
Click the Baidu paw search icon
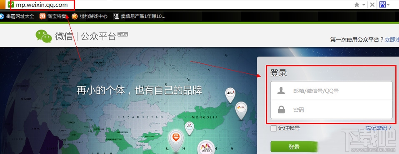click(x=382, y=5)
